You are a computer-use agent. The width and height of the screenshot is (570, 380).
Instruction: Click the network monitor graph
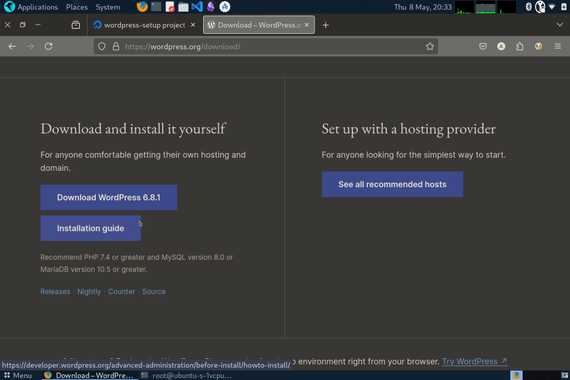(x=507, y=7)
